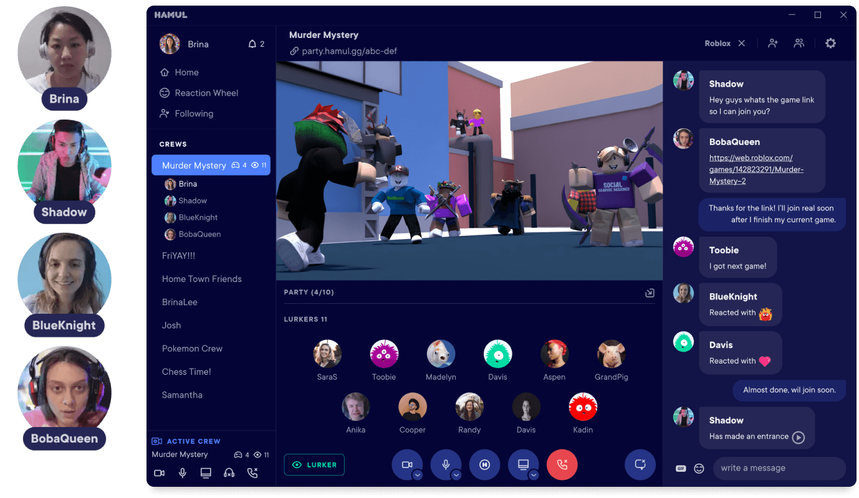Deafen audio with the headphones icon
Image resolution: width=859 pixels, height=498 pixels.
229,473
